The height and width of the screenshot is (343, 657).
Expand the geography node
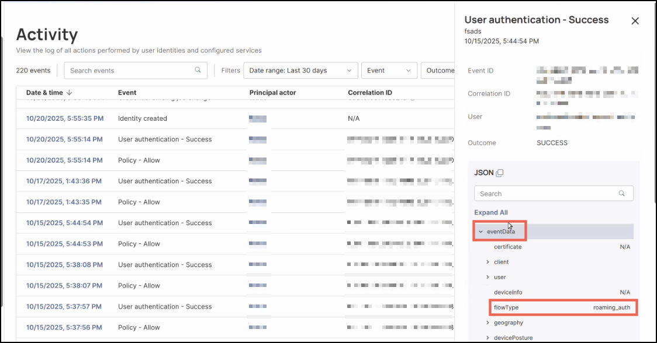488,323
